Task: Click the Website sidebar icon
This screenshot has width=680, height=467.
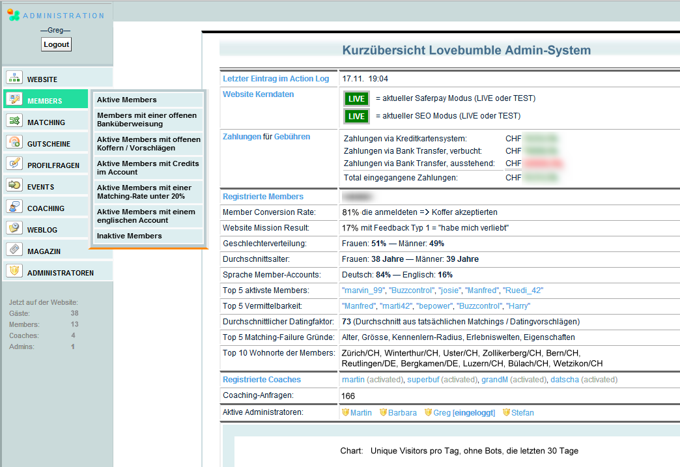Action: tap(14, 78)
